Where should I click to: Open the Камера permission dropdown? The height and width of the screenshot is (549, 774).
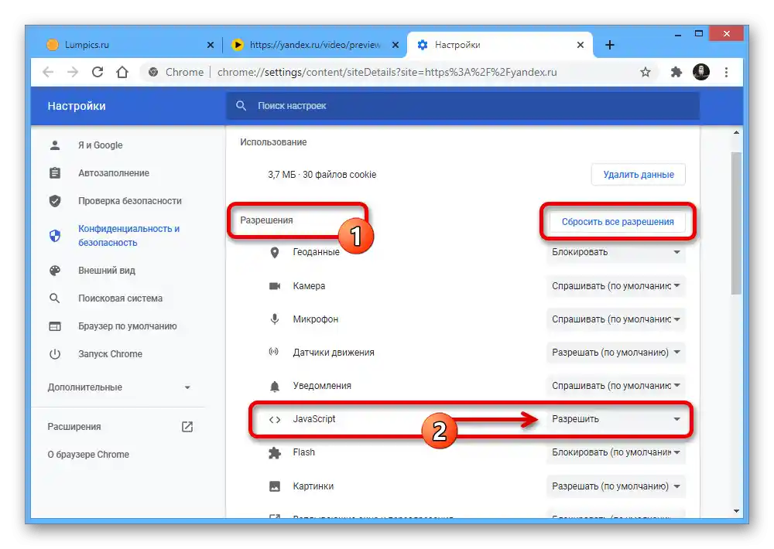point(615,286)
